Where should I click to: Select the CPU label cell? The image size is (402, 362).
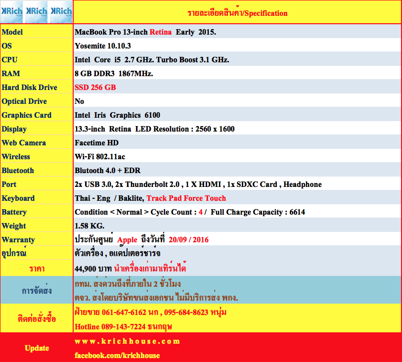(37, 60)
